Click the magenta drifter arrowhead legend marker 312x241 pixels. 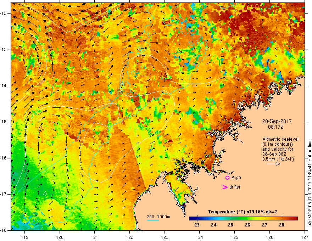click(x=225, y=187)
